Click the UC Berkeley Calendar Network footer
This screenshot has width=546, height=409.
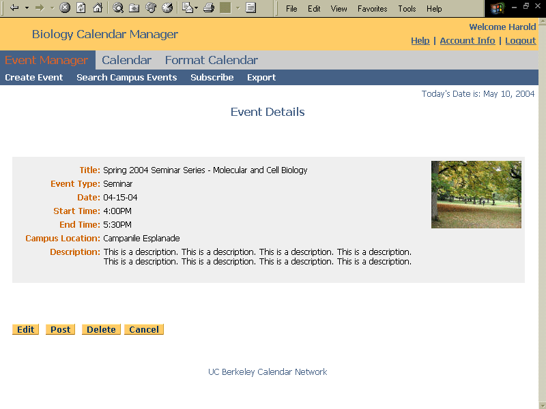click(268, 372)
